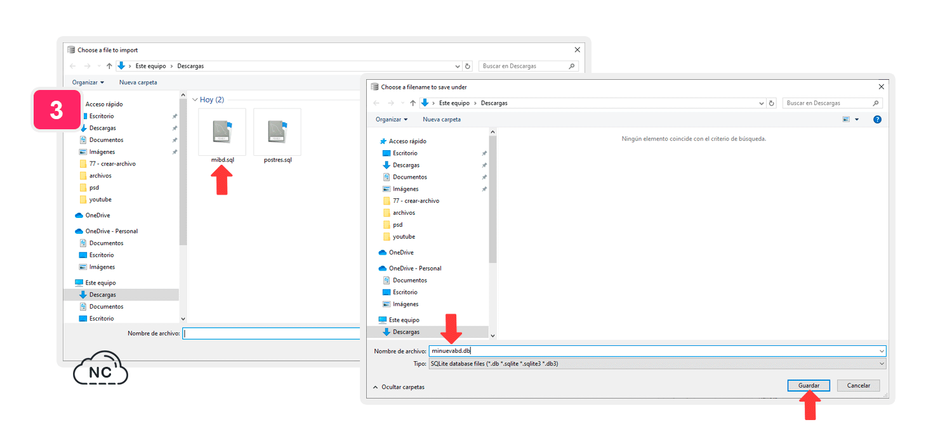Select OneDrive - Personal in save dialog sidebar
This screenshot has height=441, width=952.
[x=415, y=268]
